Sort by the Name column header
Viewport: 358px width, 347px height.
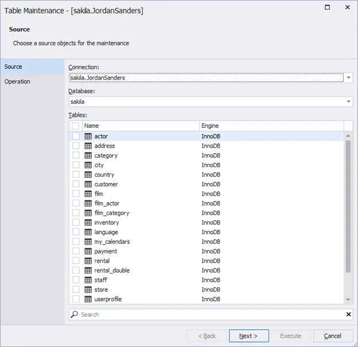[141, 126]
